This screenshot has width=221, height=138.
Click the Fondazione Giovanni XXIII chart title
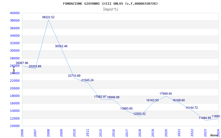tap(110, 4)
